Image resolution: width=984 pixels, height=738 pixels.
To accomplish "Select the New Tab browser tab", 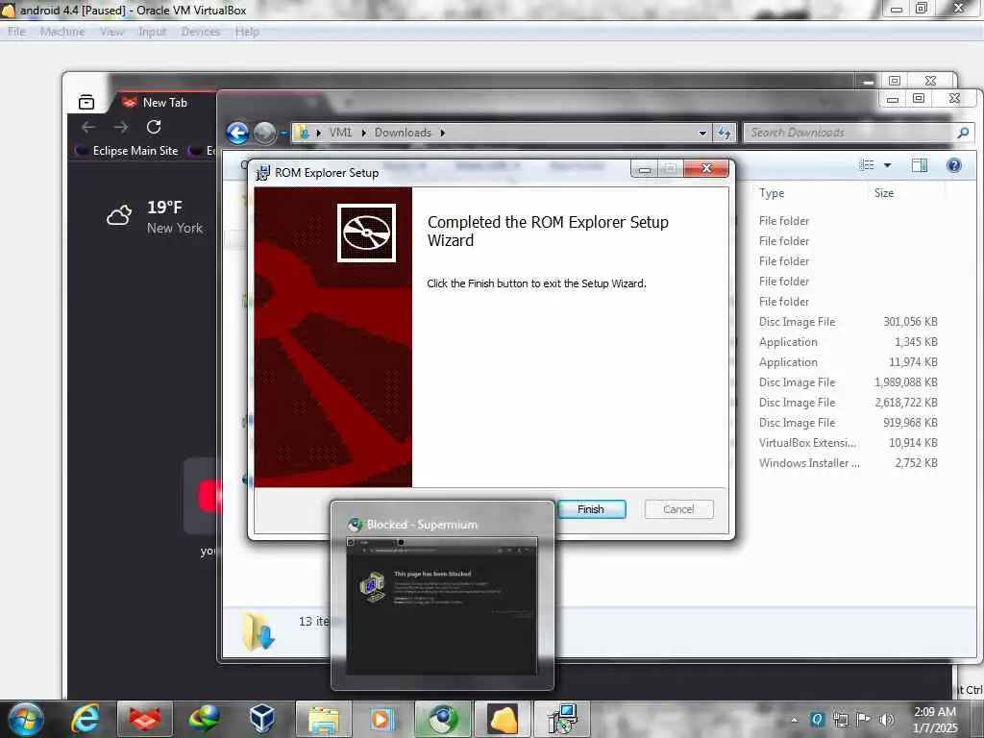I will coord(164,102).
